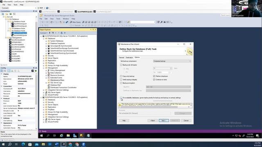Check the 'For availability databases' ignore replica priority checkbox
The image size is (262, 147).
(121, 98)
